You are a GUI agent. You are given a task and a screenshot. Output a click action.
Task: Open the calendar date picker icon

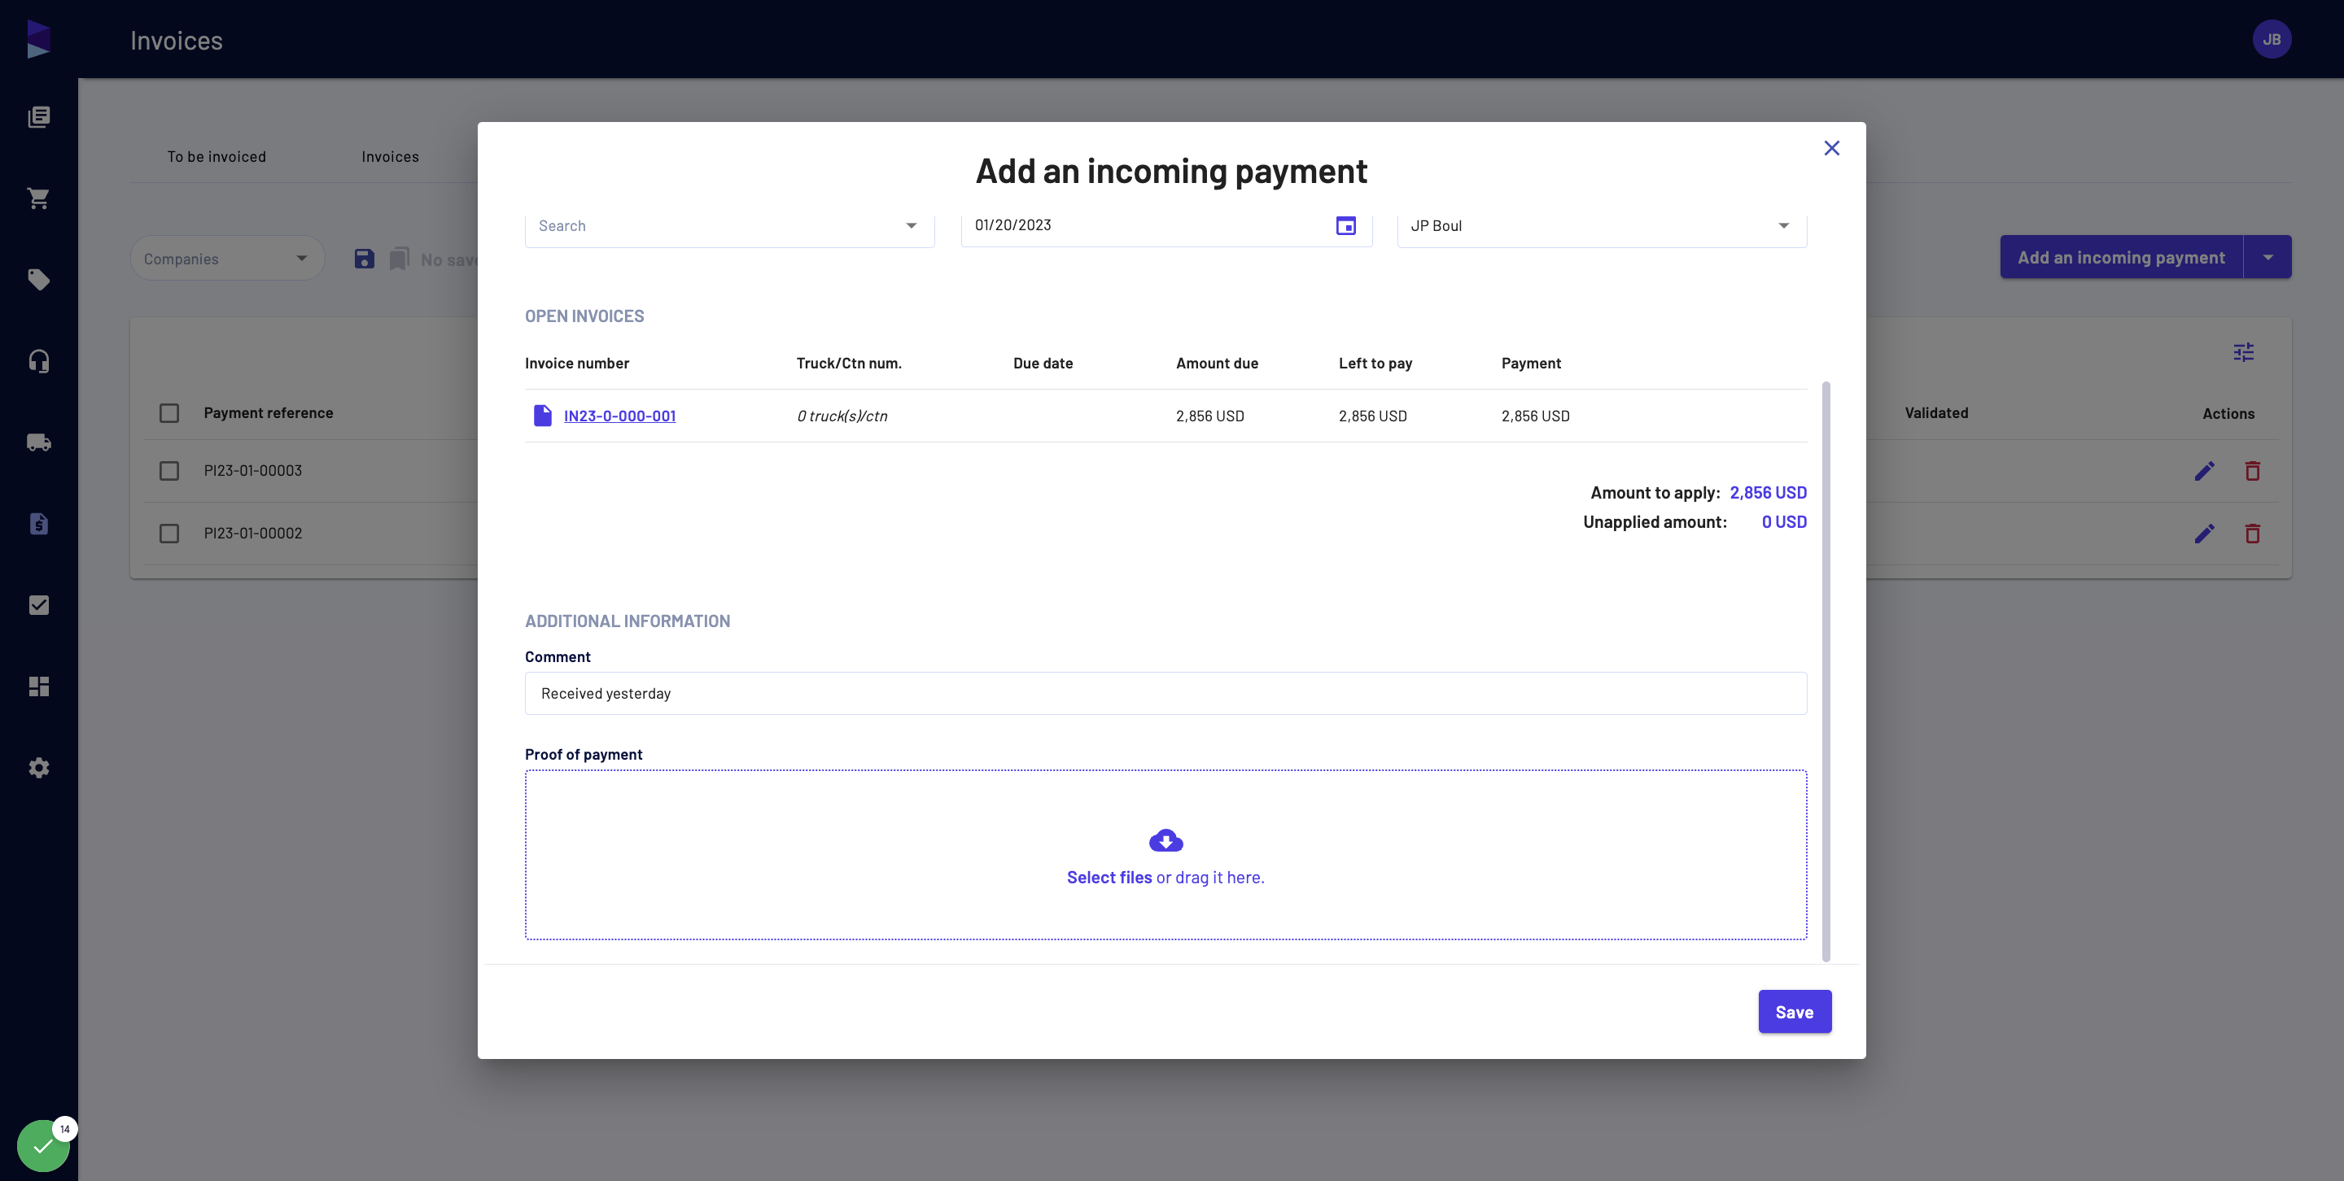click(x=1346, y=225)
